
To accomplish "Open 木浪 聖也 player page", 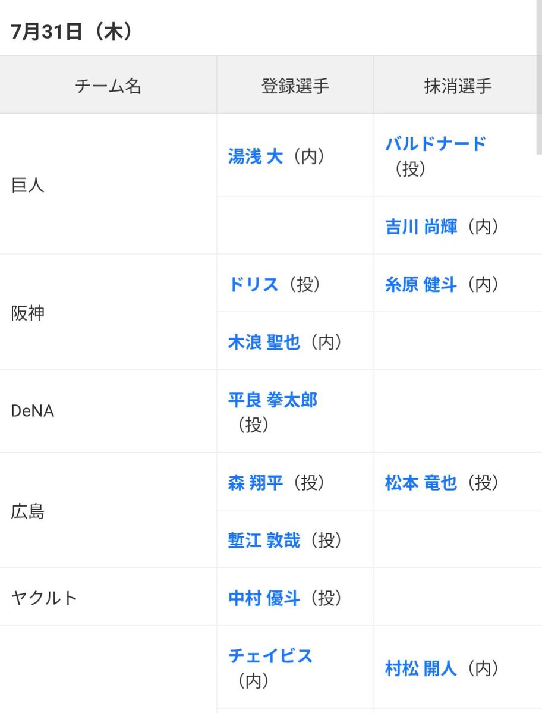I will 264,342.
